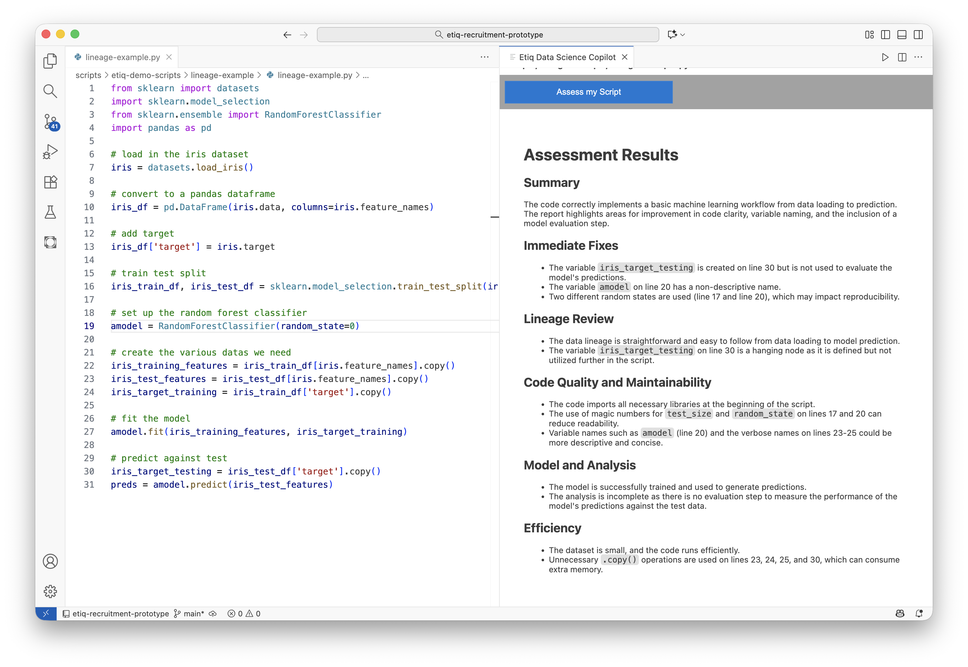
Task: Open the Extensions view icon
Action: click(50, 182)
